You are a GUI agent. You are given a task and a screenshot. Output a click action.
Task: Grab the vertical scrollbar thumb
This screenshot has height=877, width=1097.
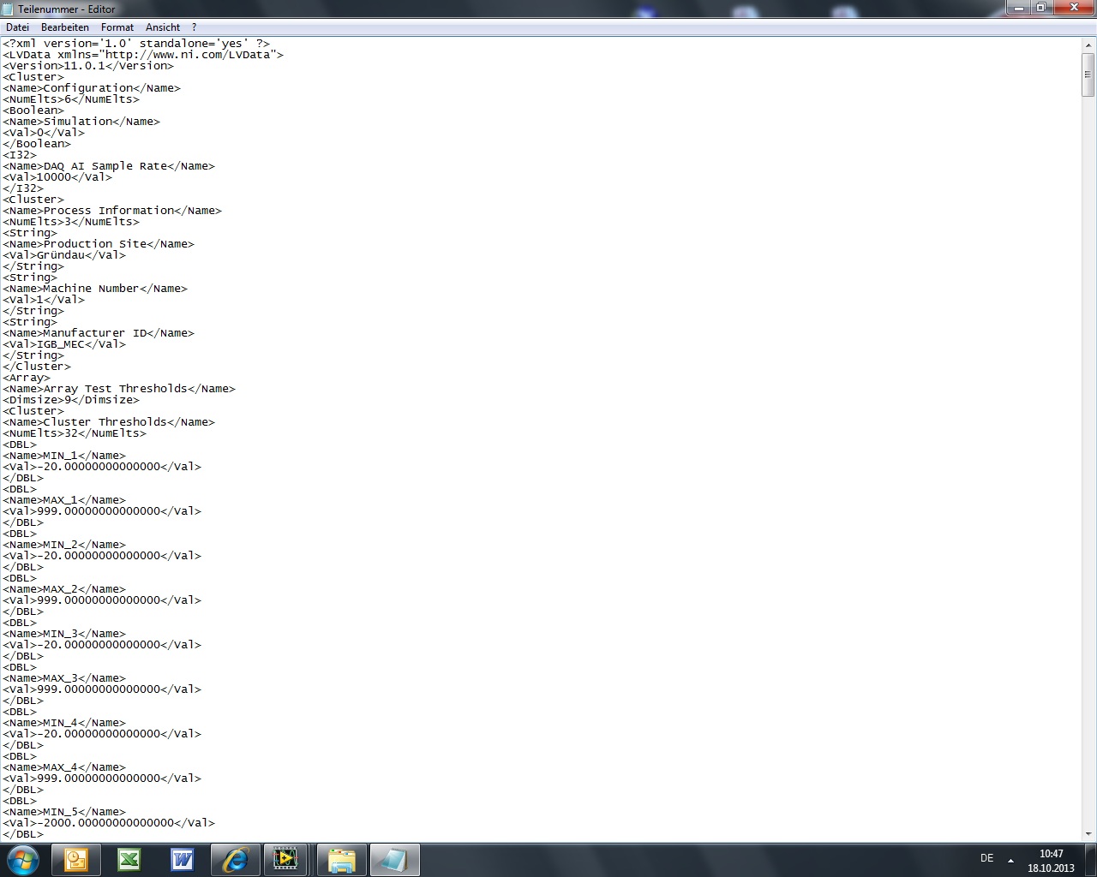click(x=1088, y=75)
